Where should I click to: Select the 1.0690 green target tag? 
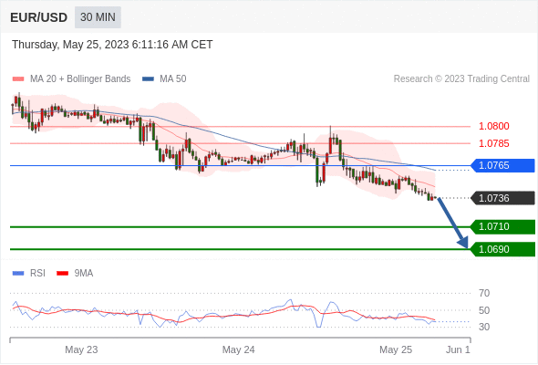tap(502, 249)
